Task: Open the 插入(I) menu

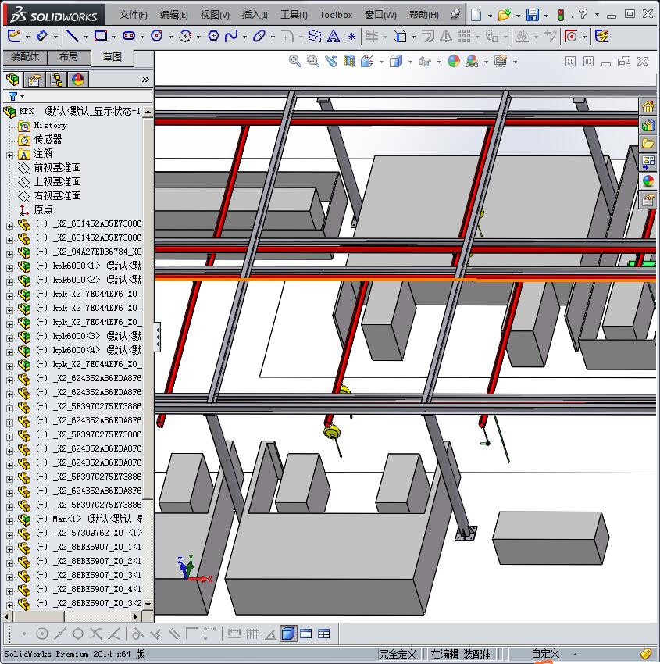Action: pyautogui.click(x=255, y=15)
